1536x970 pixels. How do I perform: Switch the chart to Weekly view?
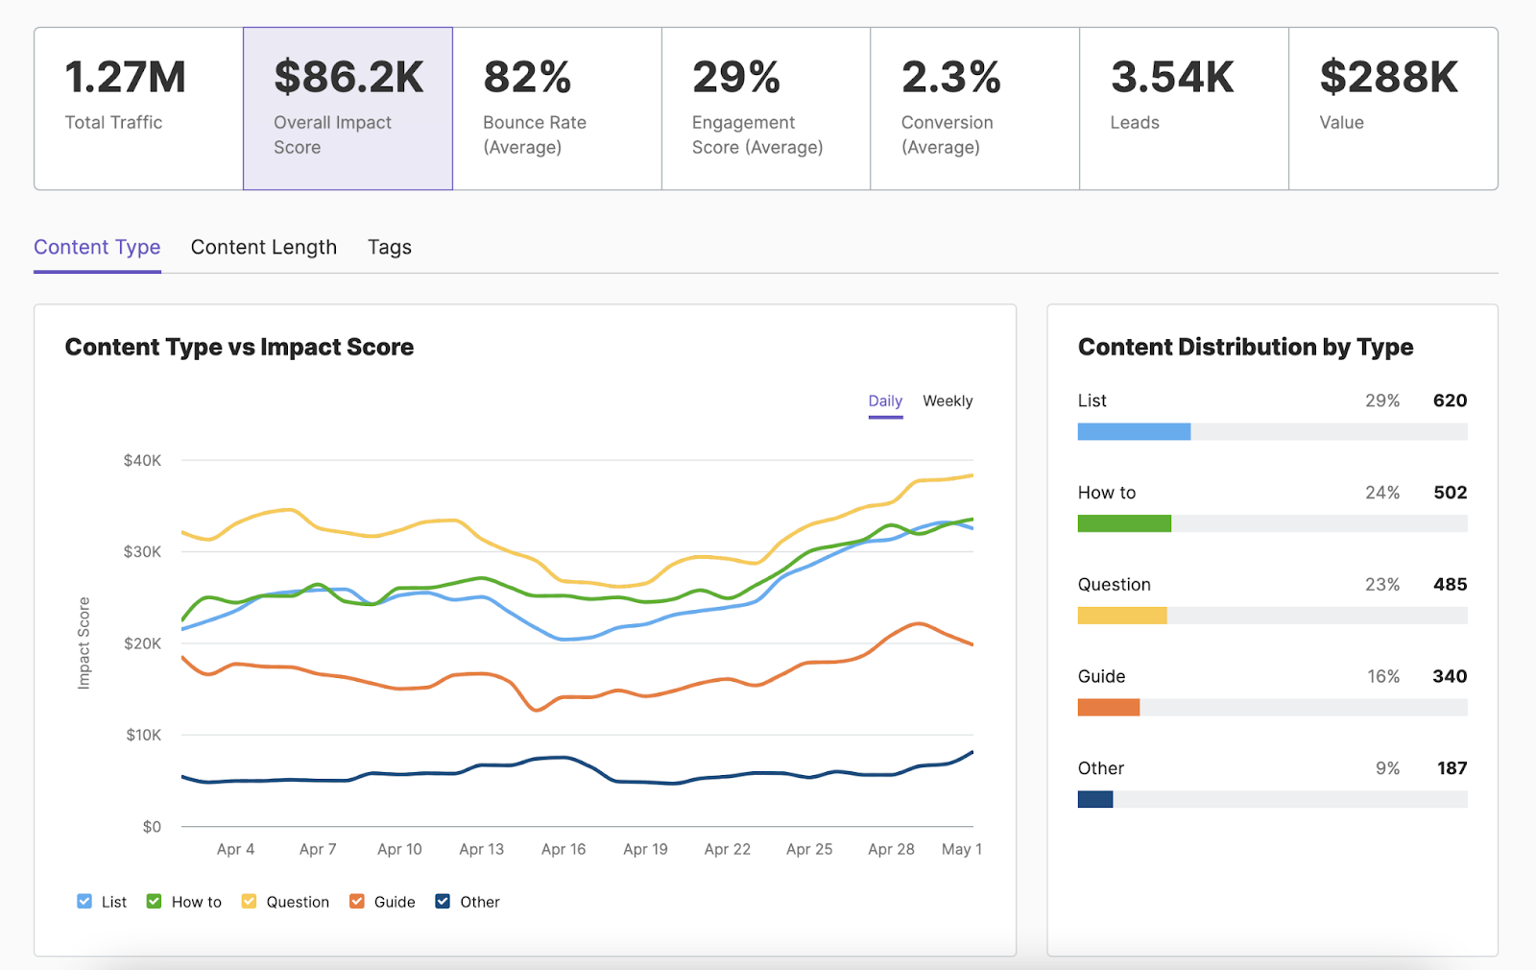pos(947,400)
